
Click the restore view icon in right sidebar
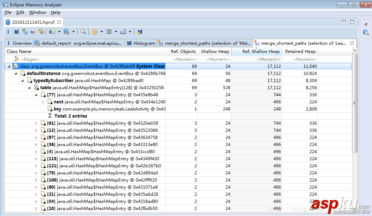pos(366,24)
